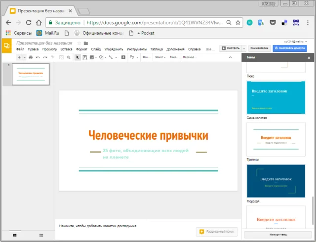Select the Сине-золотая theme thumbnail
Viewport: 316px width, 242px height.
(x=276, y=98)
